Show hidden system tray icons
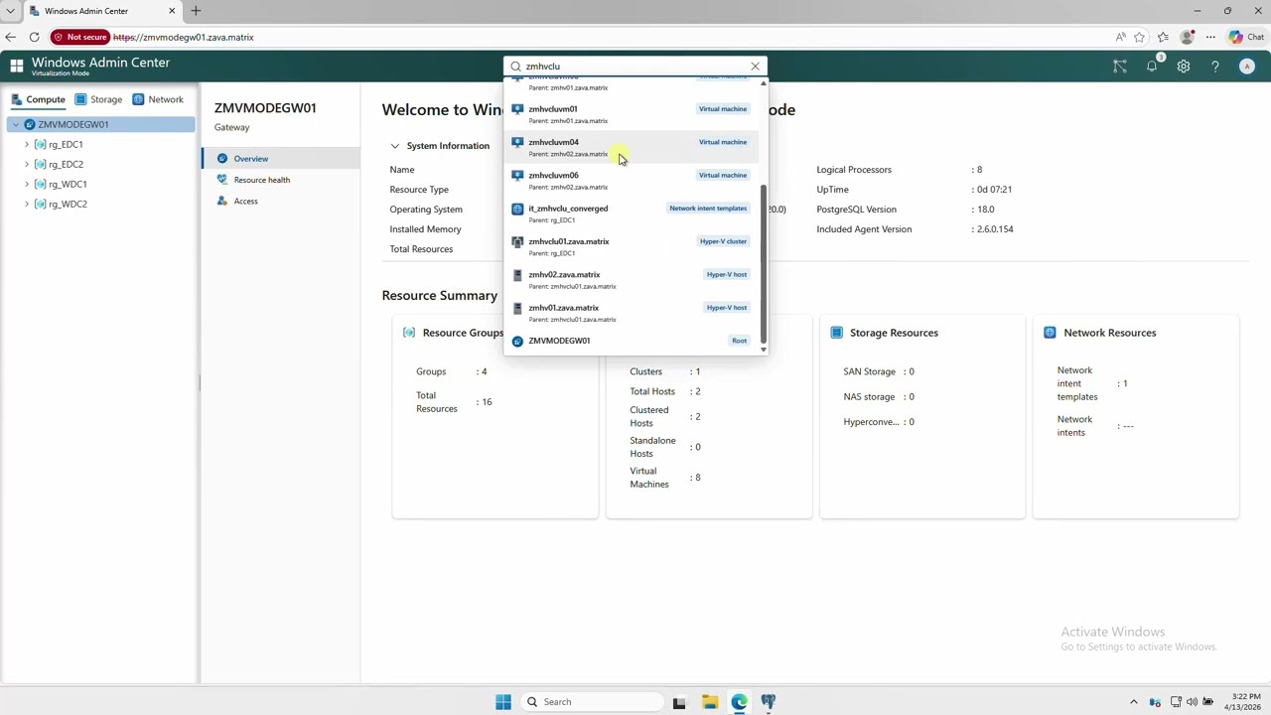This screenshot has height=715, width=1271. (1134, 702)
